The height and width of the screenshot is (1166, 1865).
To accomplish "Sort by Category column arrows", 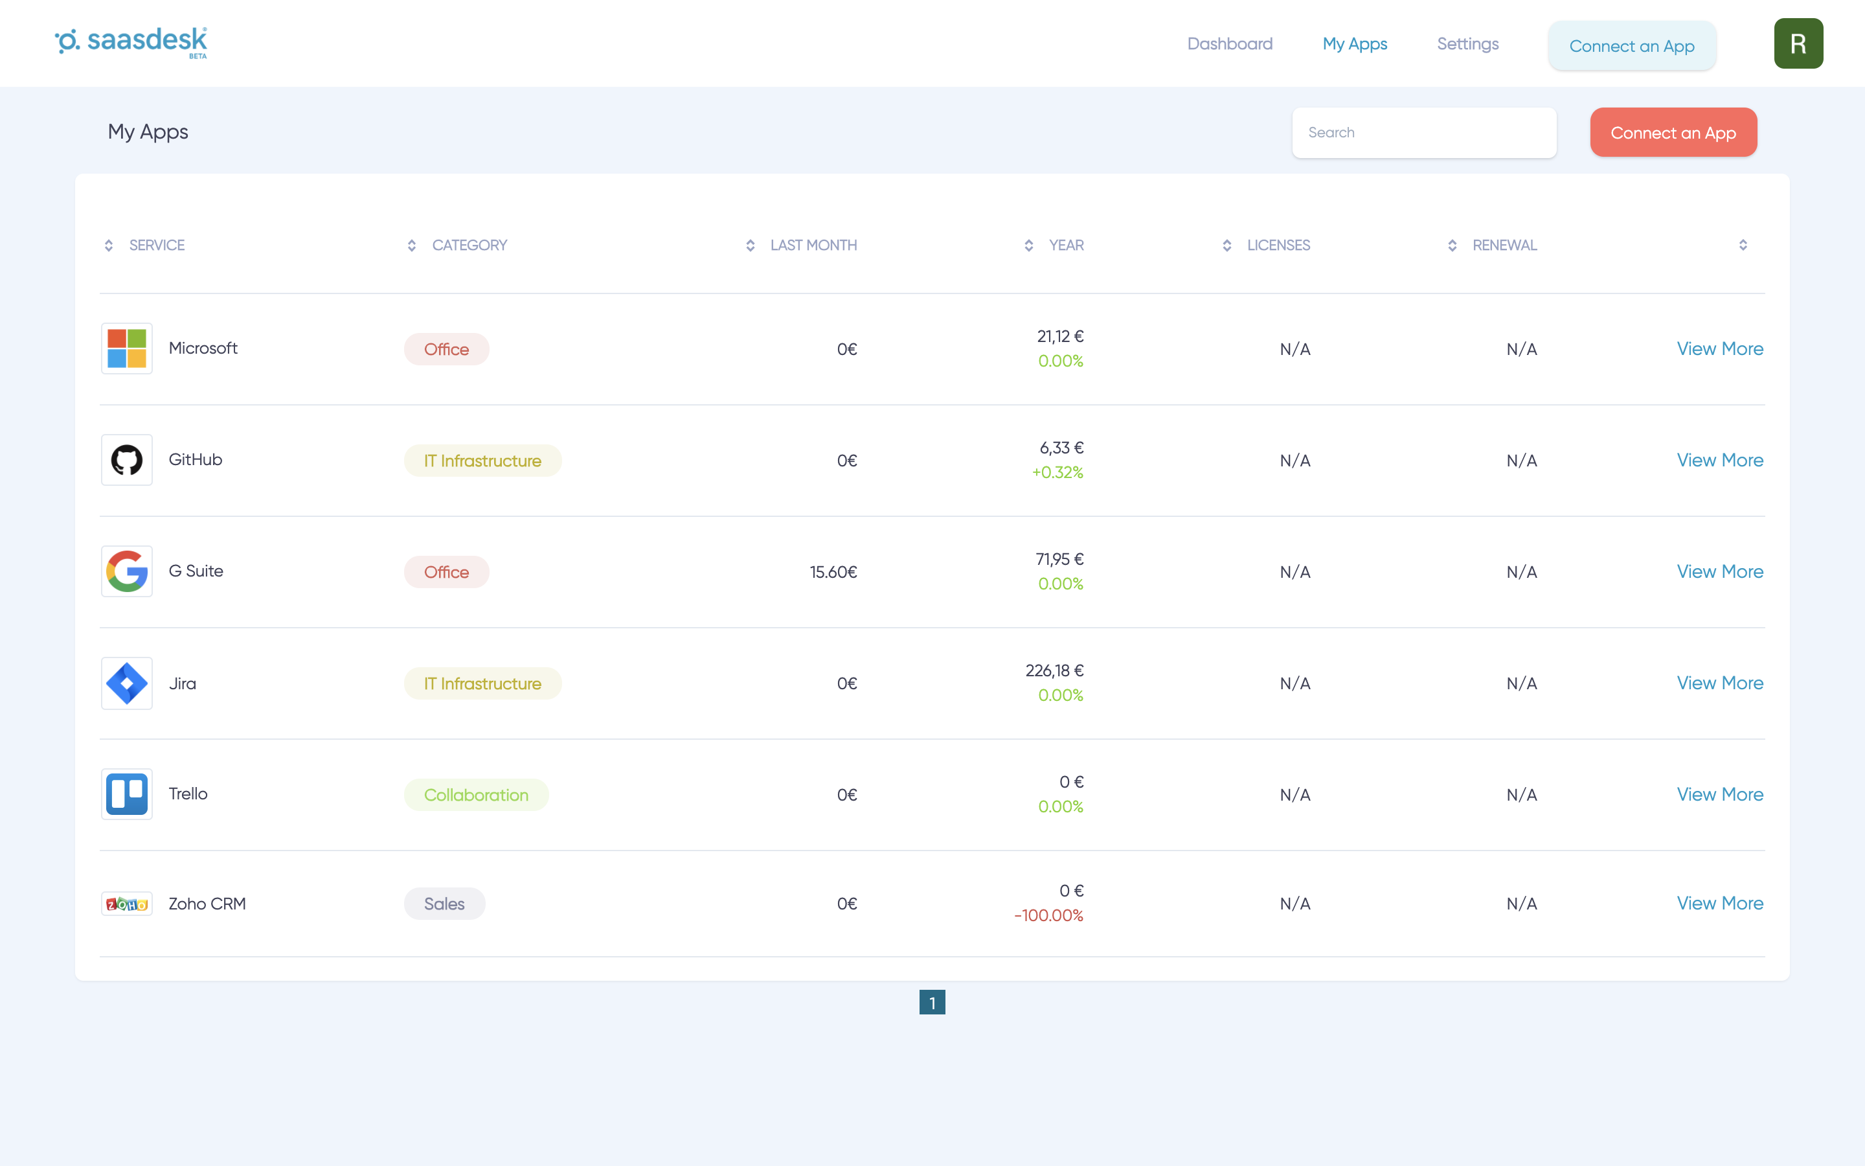I will tap(412, 246).
